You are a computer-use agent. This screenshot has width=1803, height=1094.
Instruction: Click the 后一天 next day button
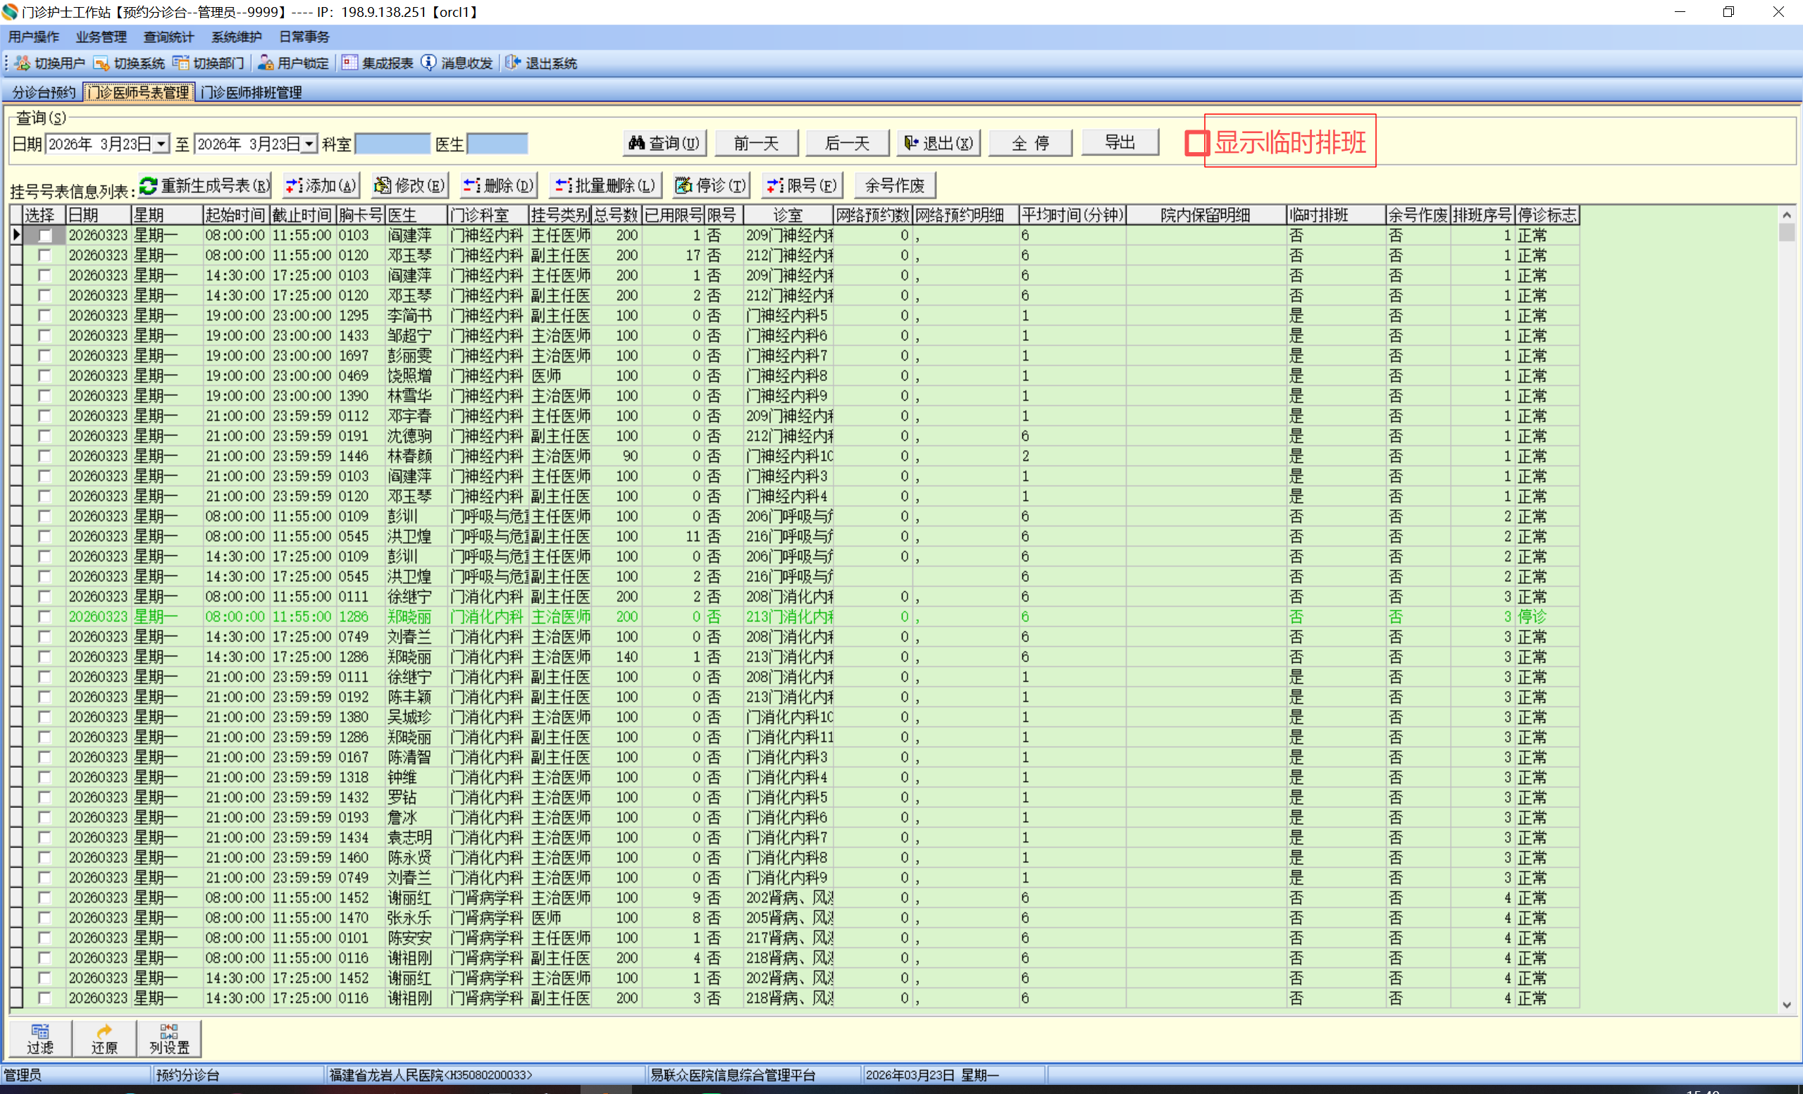pos(847,143)
